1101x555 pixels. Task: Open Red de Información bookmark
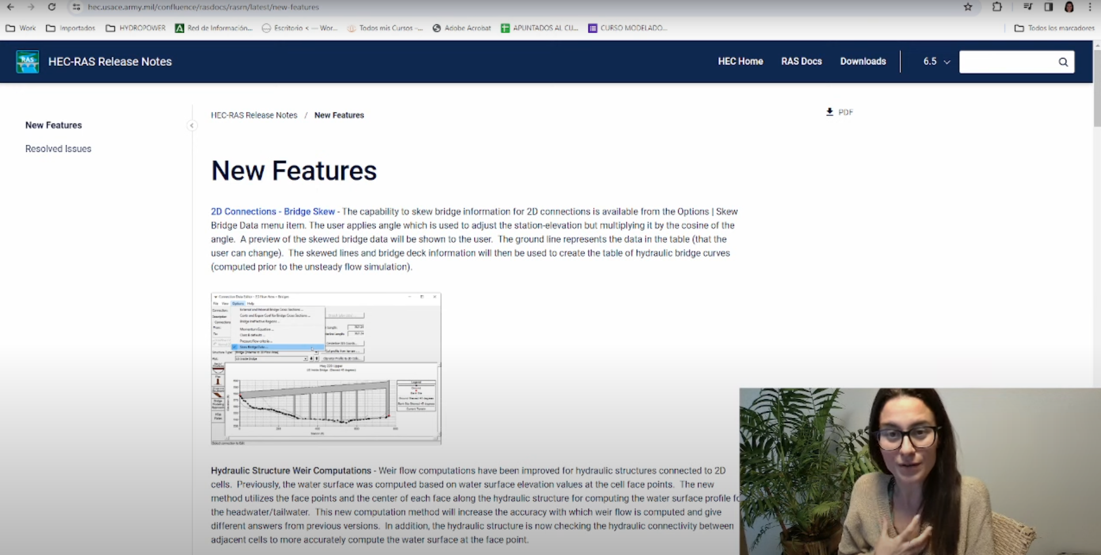pos(214,28)
